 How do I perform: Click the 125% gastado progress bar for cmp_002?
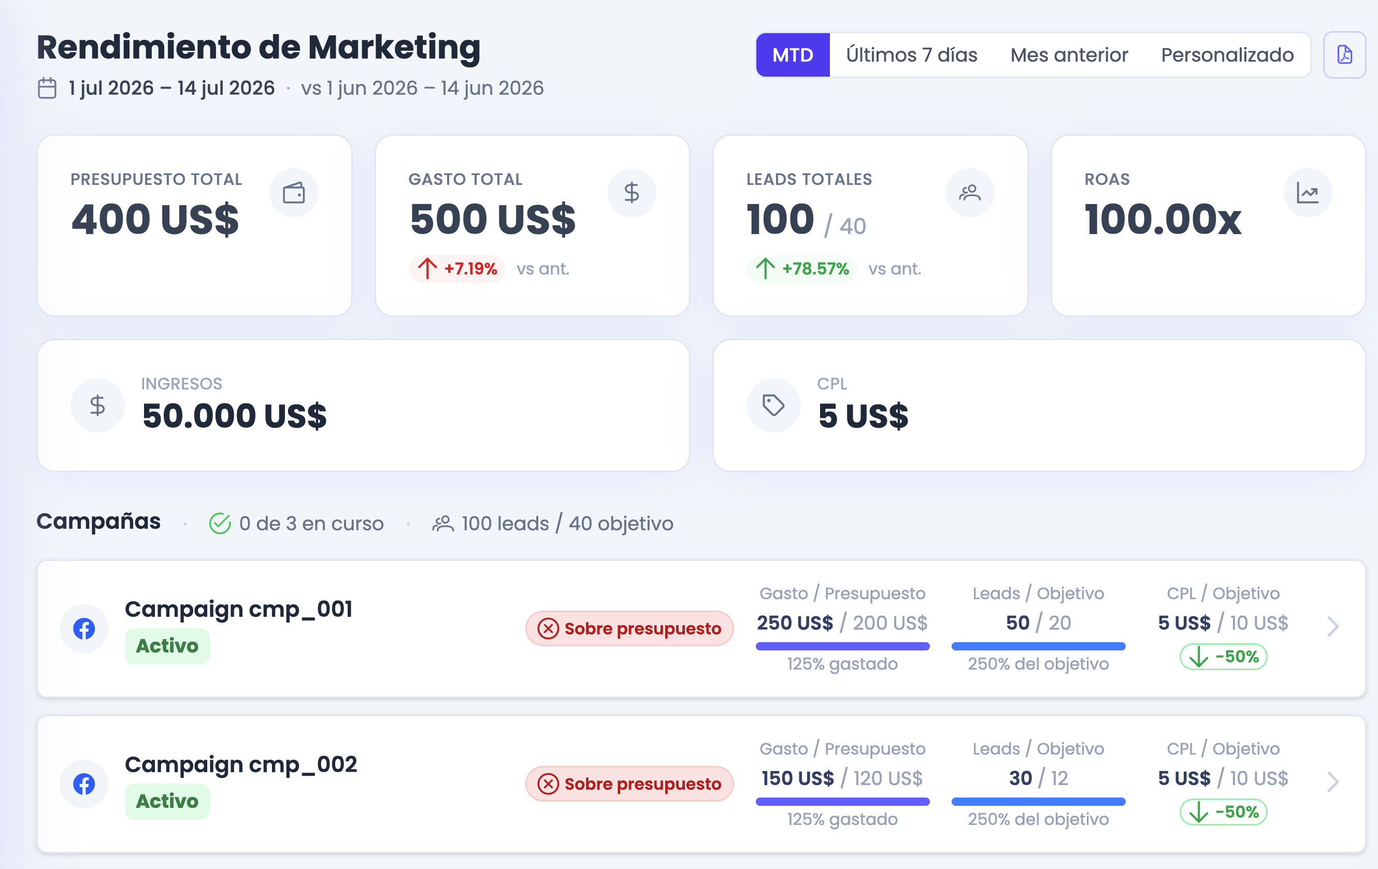pyautogui.click(x=842, y=802)
